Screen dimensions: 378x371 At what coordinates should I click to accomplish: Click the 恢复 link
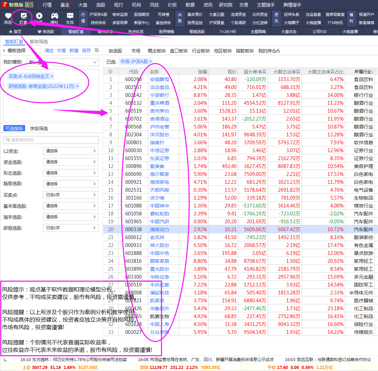click(x=62, y=50)
